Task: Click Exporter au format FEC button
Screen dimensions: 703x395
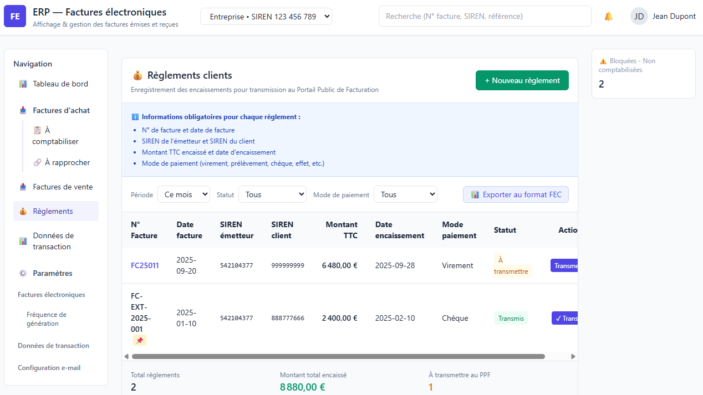Action: (516, 194)
